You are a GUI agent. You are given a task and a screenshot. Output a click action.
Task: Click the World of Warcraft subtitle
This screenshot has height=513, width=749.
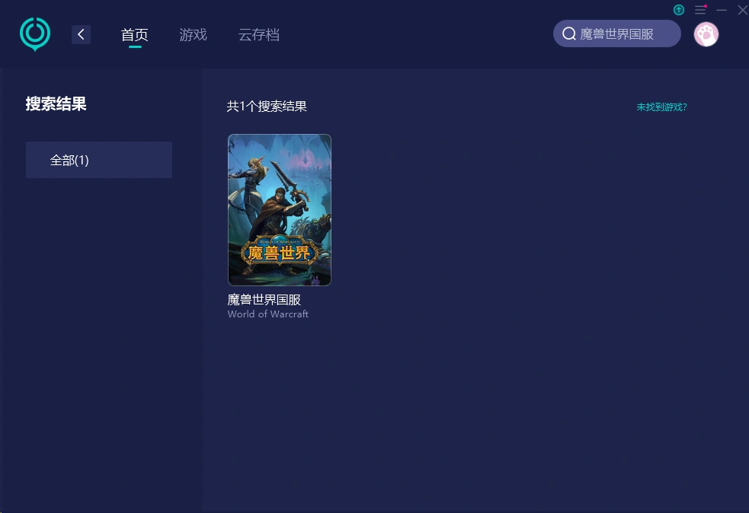tap(268, 314)
